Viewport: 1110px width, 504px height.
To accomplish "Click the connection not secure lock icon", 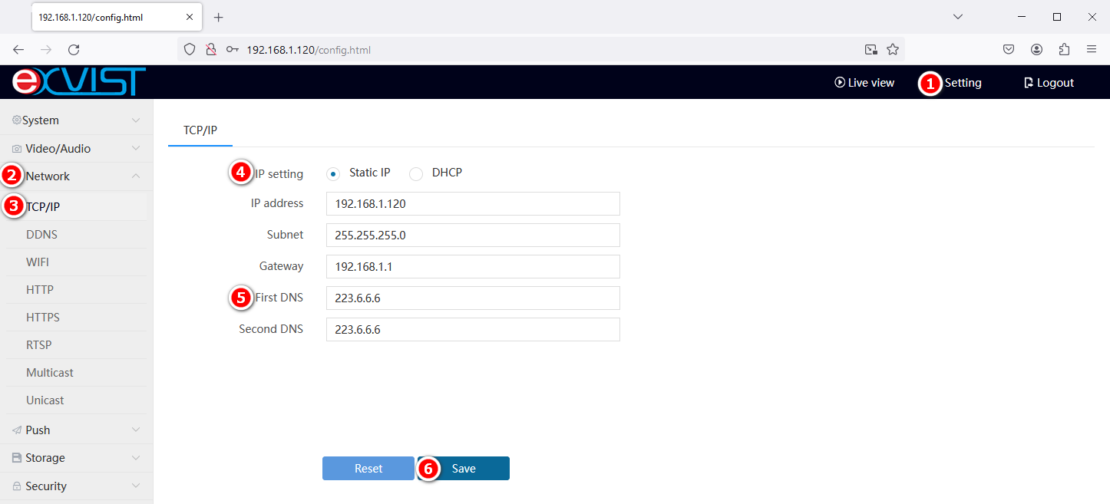I will (210, 50).
